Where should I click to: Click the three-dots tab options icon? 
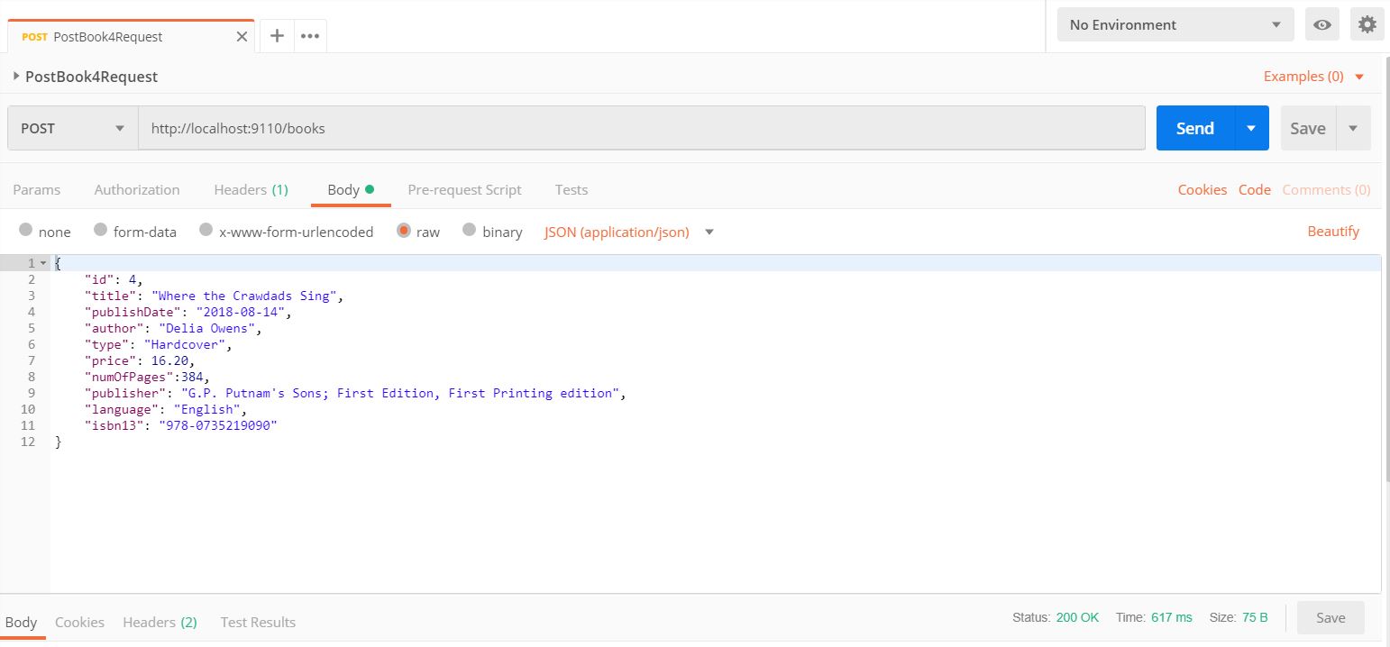(x=310, y=36)
